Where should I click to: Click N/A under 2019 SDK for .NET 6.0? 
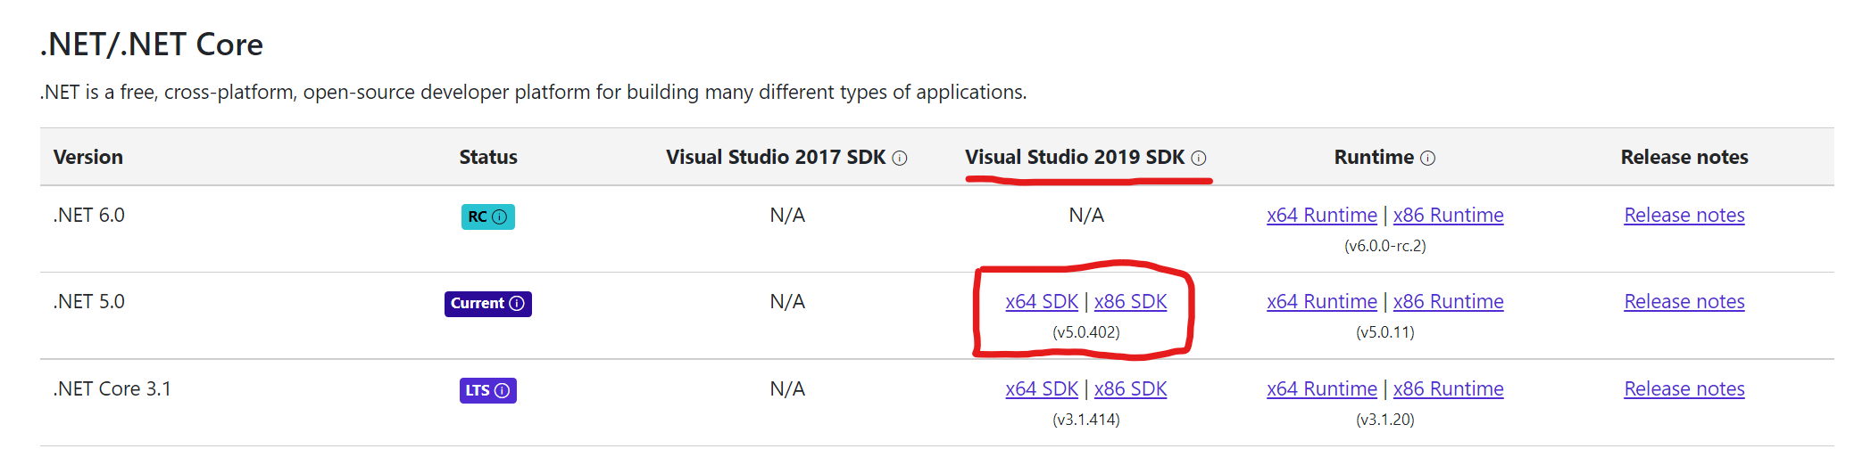pyautogui.click(x=1086, y=215)
